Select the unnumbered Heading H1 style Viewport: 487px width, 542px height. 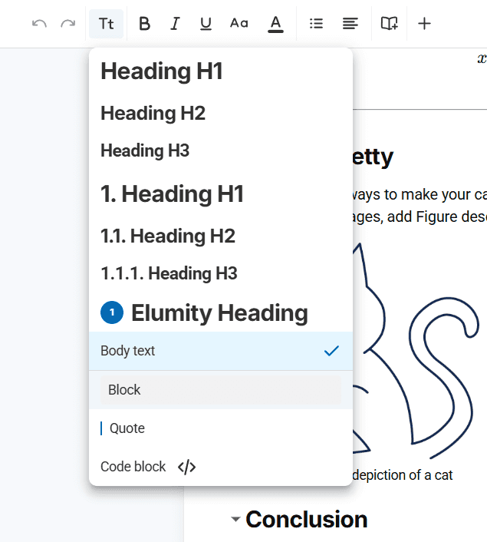pos(162,71)
